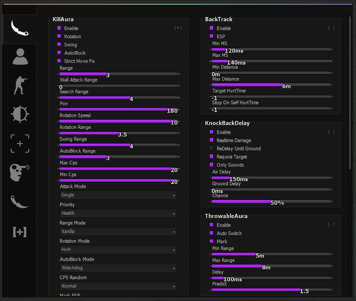356x301 pixels.
Task: Toggle the AutoBlock checkbox
Action: point(59,52)
